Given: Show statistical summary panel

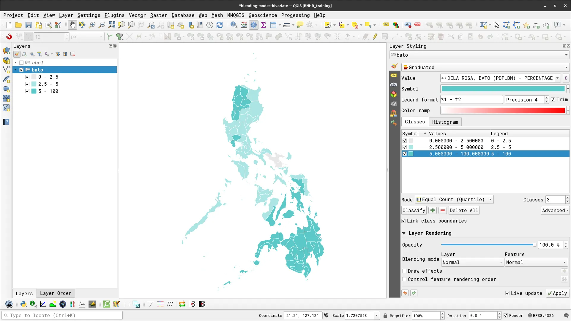Looking at the screenshot, I should [264, 25].
